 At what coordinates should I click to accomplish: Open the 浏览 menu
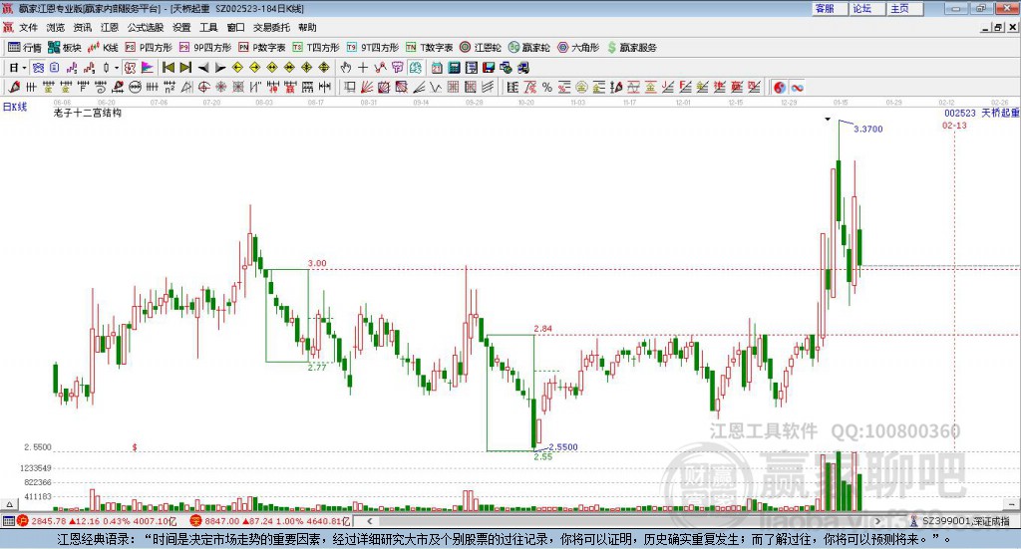pyautogui.click(x=56, y=27)
